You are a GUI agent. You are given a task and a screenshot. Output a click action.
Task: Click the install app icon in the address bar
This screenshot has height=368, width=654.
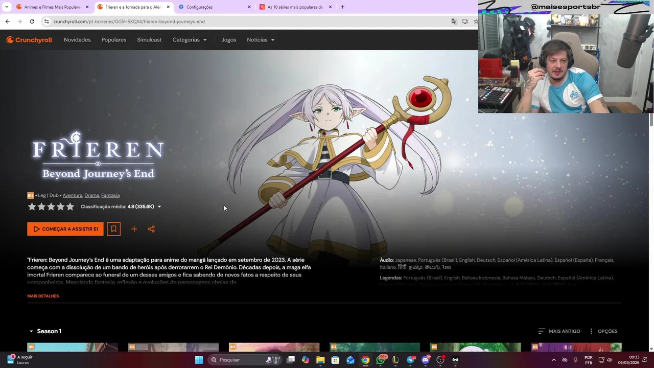pyautogui.click(x=465, y=21)
